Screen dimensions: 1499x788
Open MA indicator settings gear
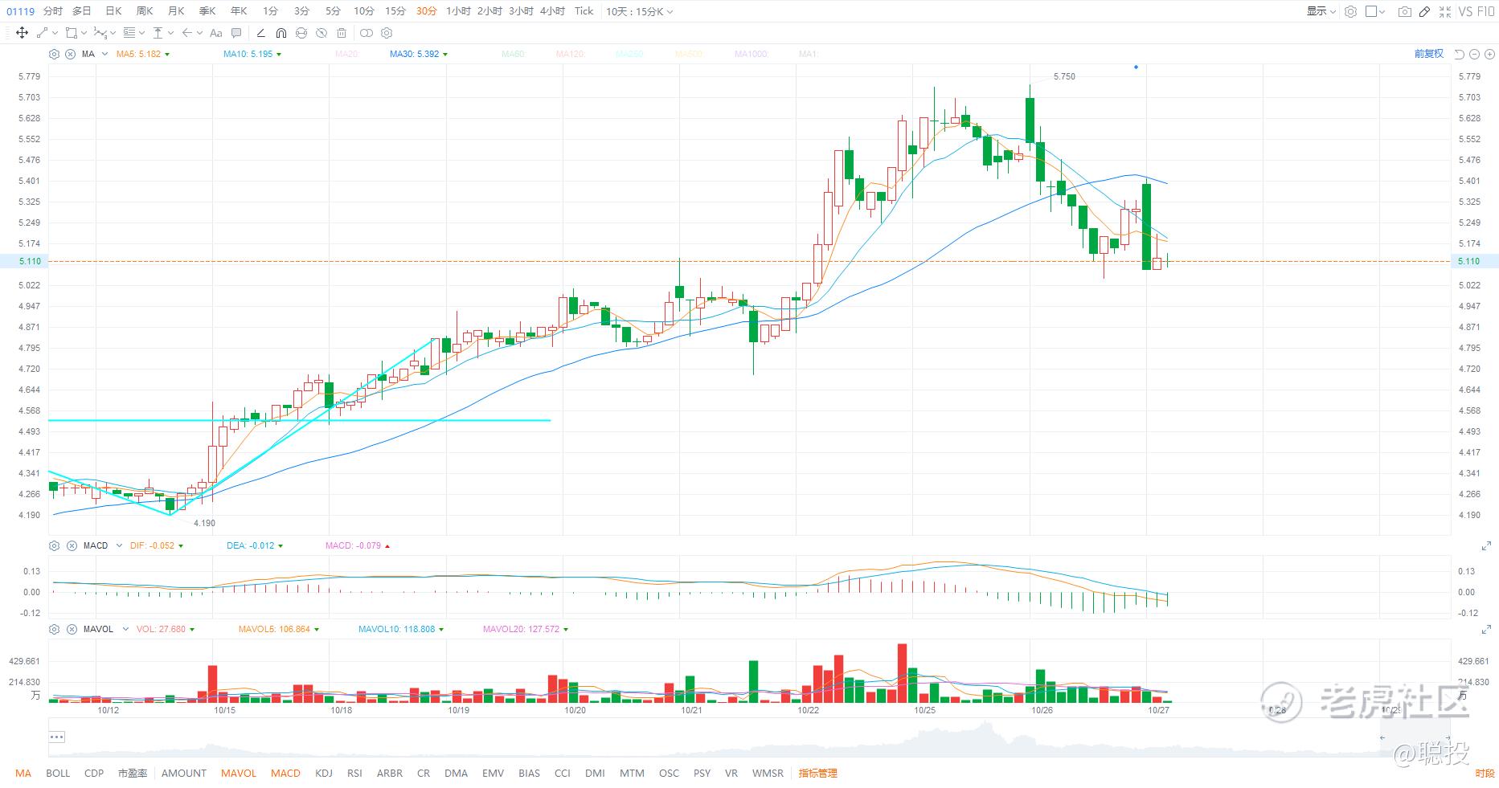click(x=54, y=54)
